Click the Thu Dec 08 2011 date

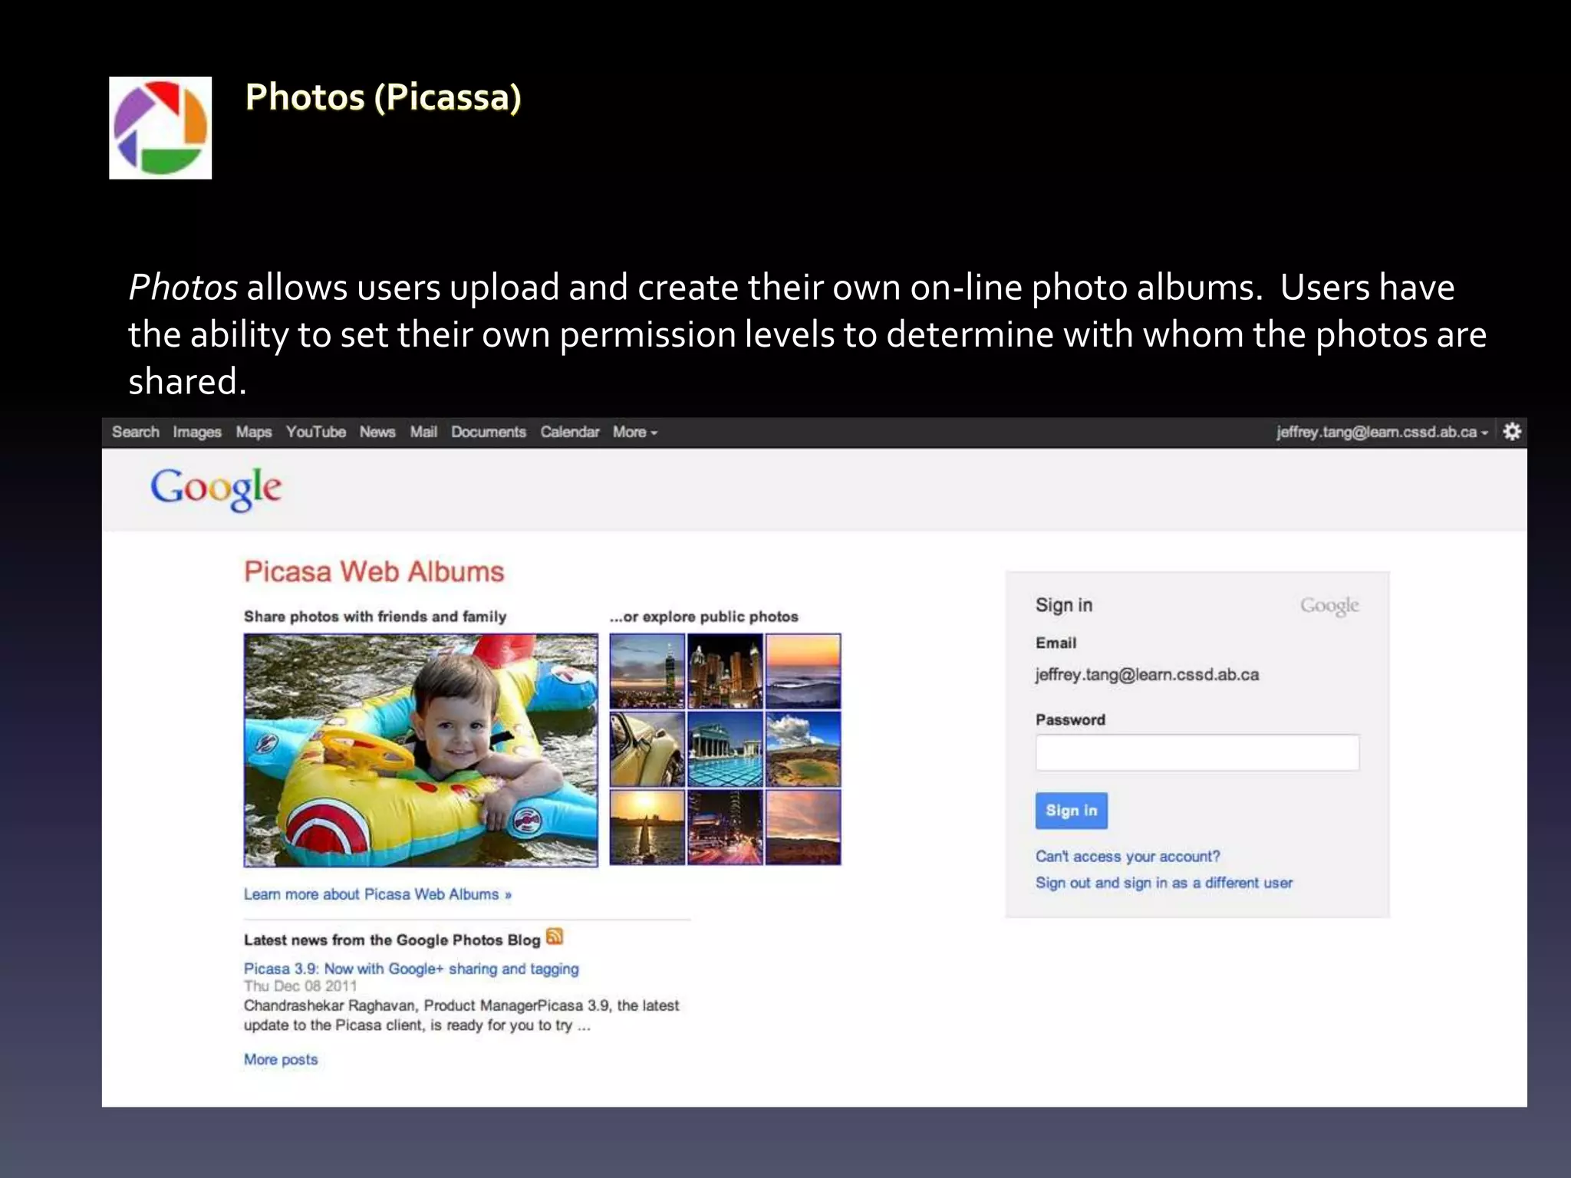click(301, 986)
